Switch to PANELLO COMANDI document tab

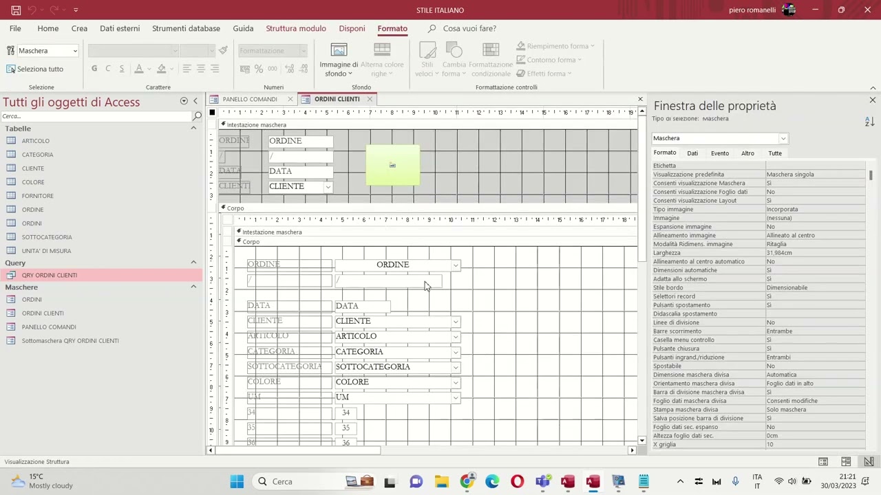[x=250, y=99]
